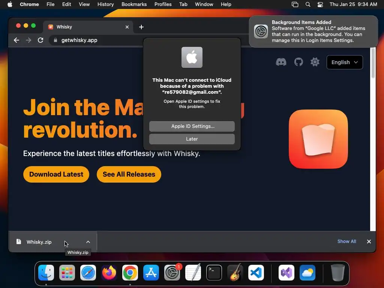Open the Bookmarks menu
This screenshot has height=288, width=384.
pyautogui.click(x=134, y=4)
